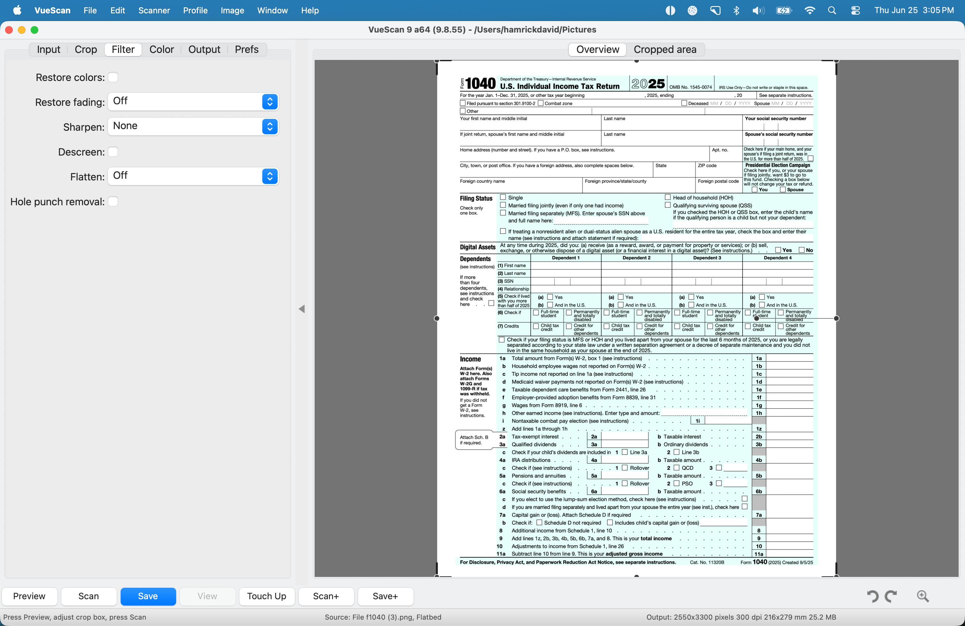Image resolution: width=965 pixels, height=626 pixels.
Task: Switch to the Color tab
Action: 161,49
